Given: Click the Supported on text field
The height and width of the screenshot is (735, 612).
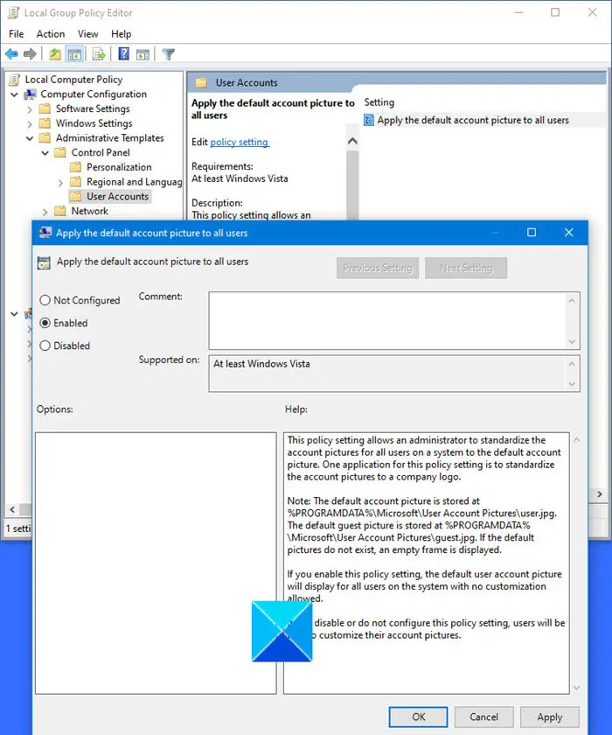Looking at the screenshot, I should [387, 373].
